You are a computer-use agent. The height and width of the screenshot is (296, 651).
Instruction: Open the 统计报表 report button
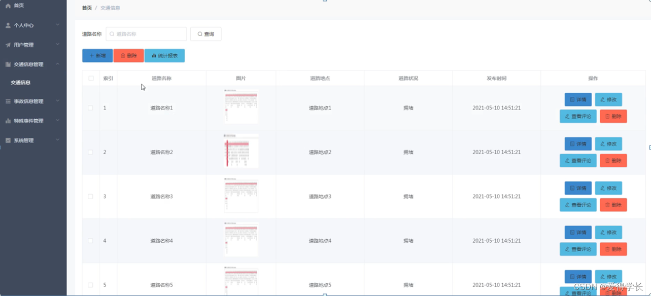pos(164,56)
